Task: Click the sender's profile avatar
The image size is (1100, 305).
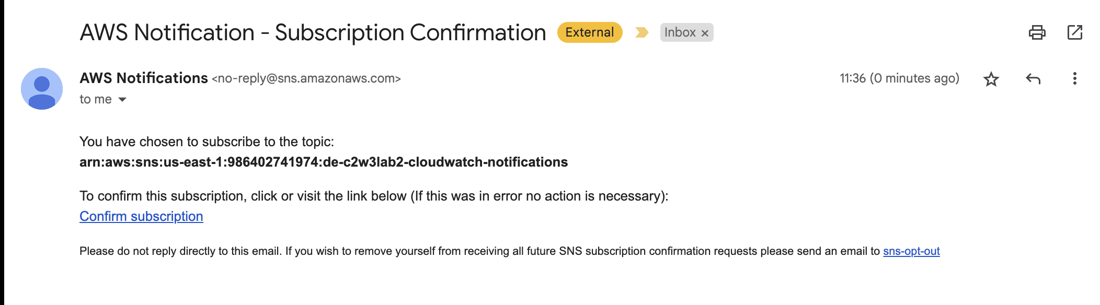Action: click(42, 89)
